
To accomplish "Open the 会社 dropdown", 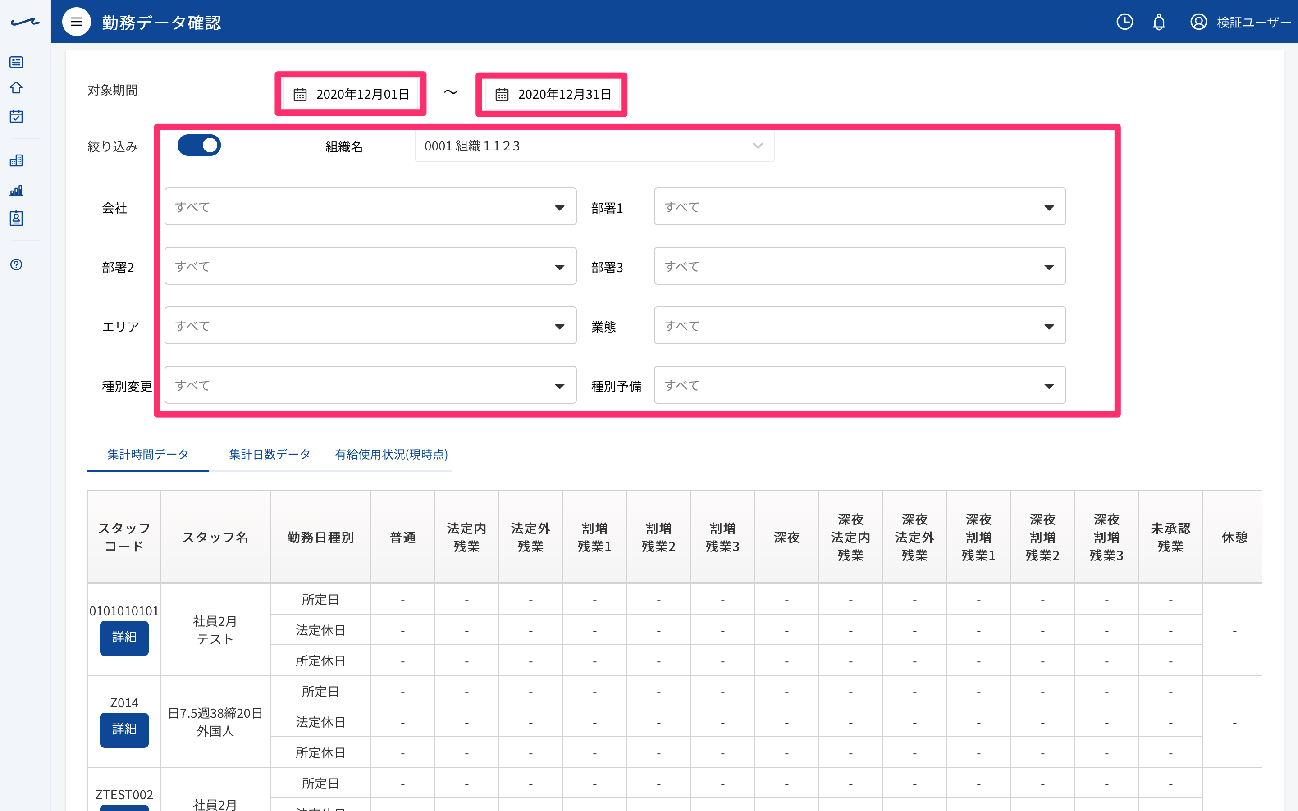I will point(370,207).
